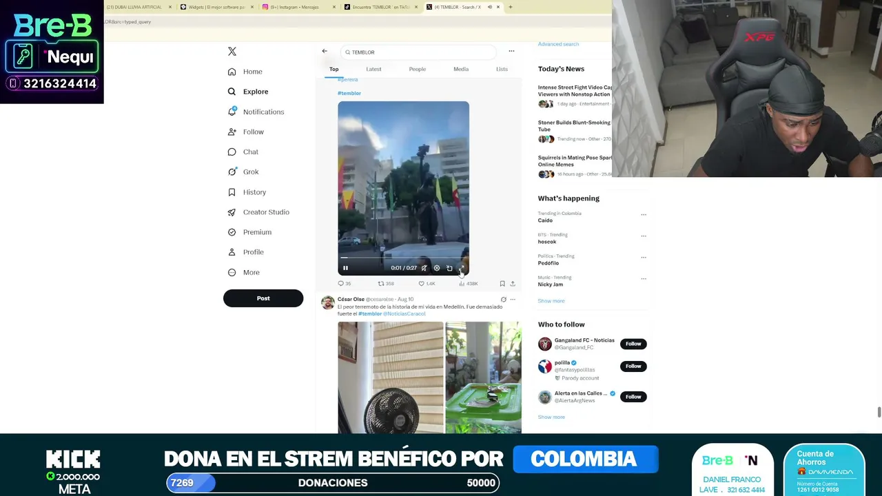Open the #temblor hashtag above the video
882x496 pixels.
click(349, 93)
